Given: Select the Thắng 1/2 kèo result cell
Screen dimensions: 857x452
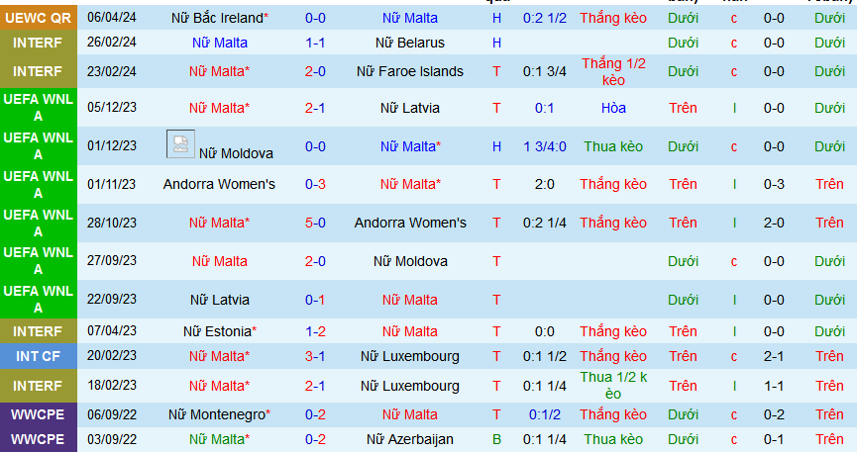Looking at the screenshot, I should 613,71.
